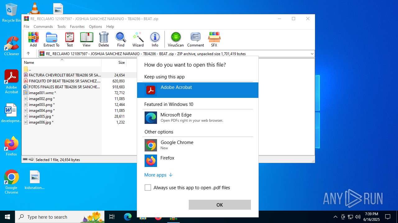
Task: Open the notifications action center
Action: [x=388, y=217]
